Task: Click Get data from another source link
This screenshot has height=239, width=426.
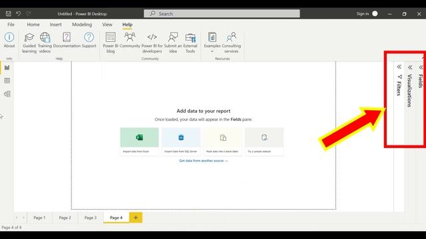Action: [x=204, y=161]
